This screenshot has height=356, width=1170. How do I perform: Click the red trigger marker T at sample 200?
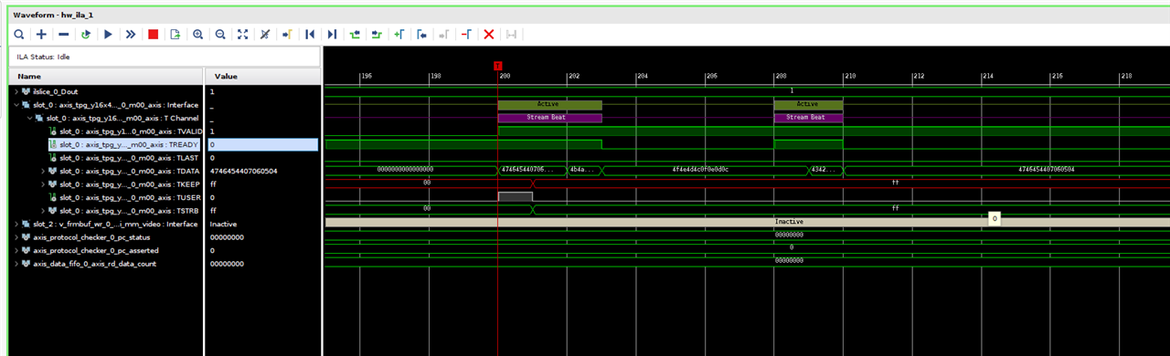pos(497,66)
